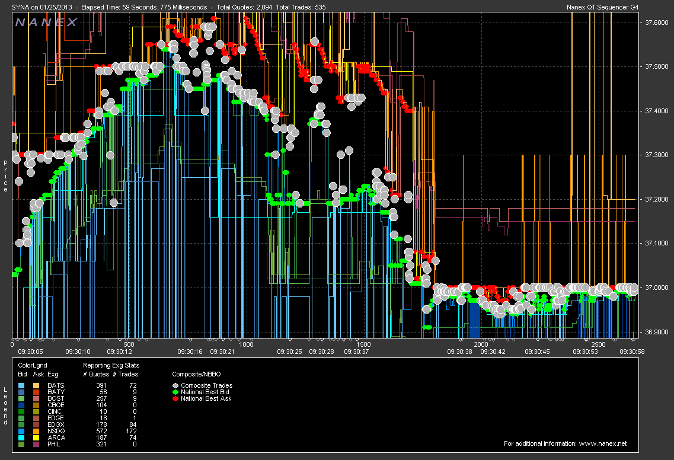Viewport: 674px width, 460px height.
Task: Click the BATS exchange label
Action: pos(56,386)
